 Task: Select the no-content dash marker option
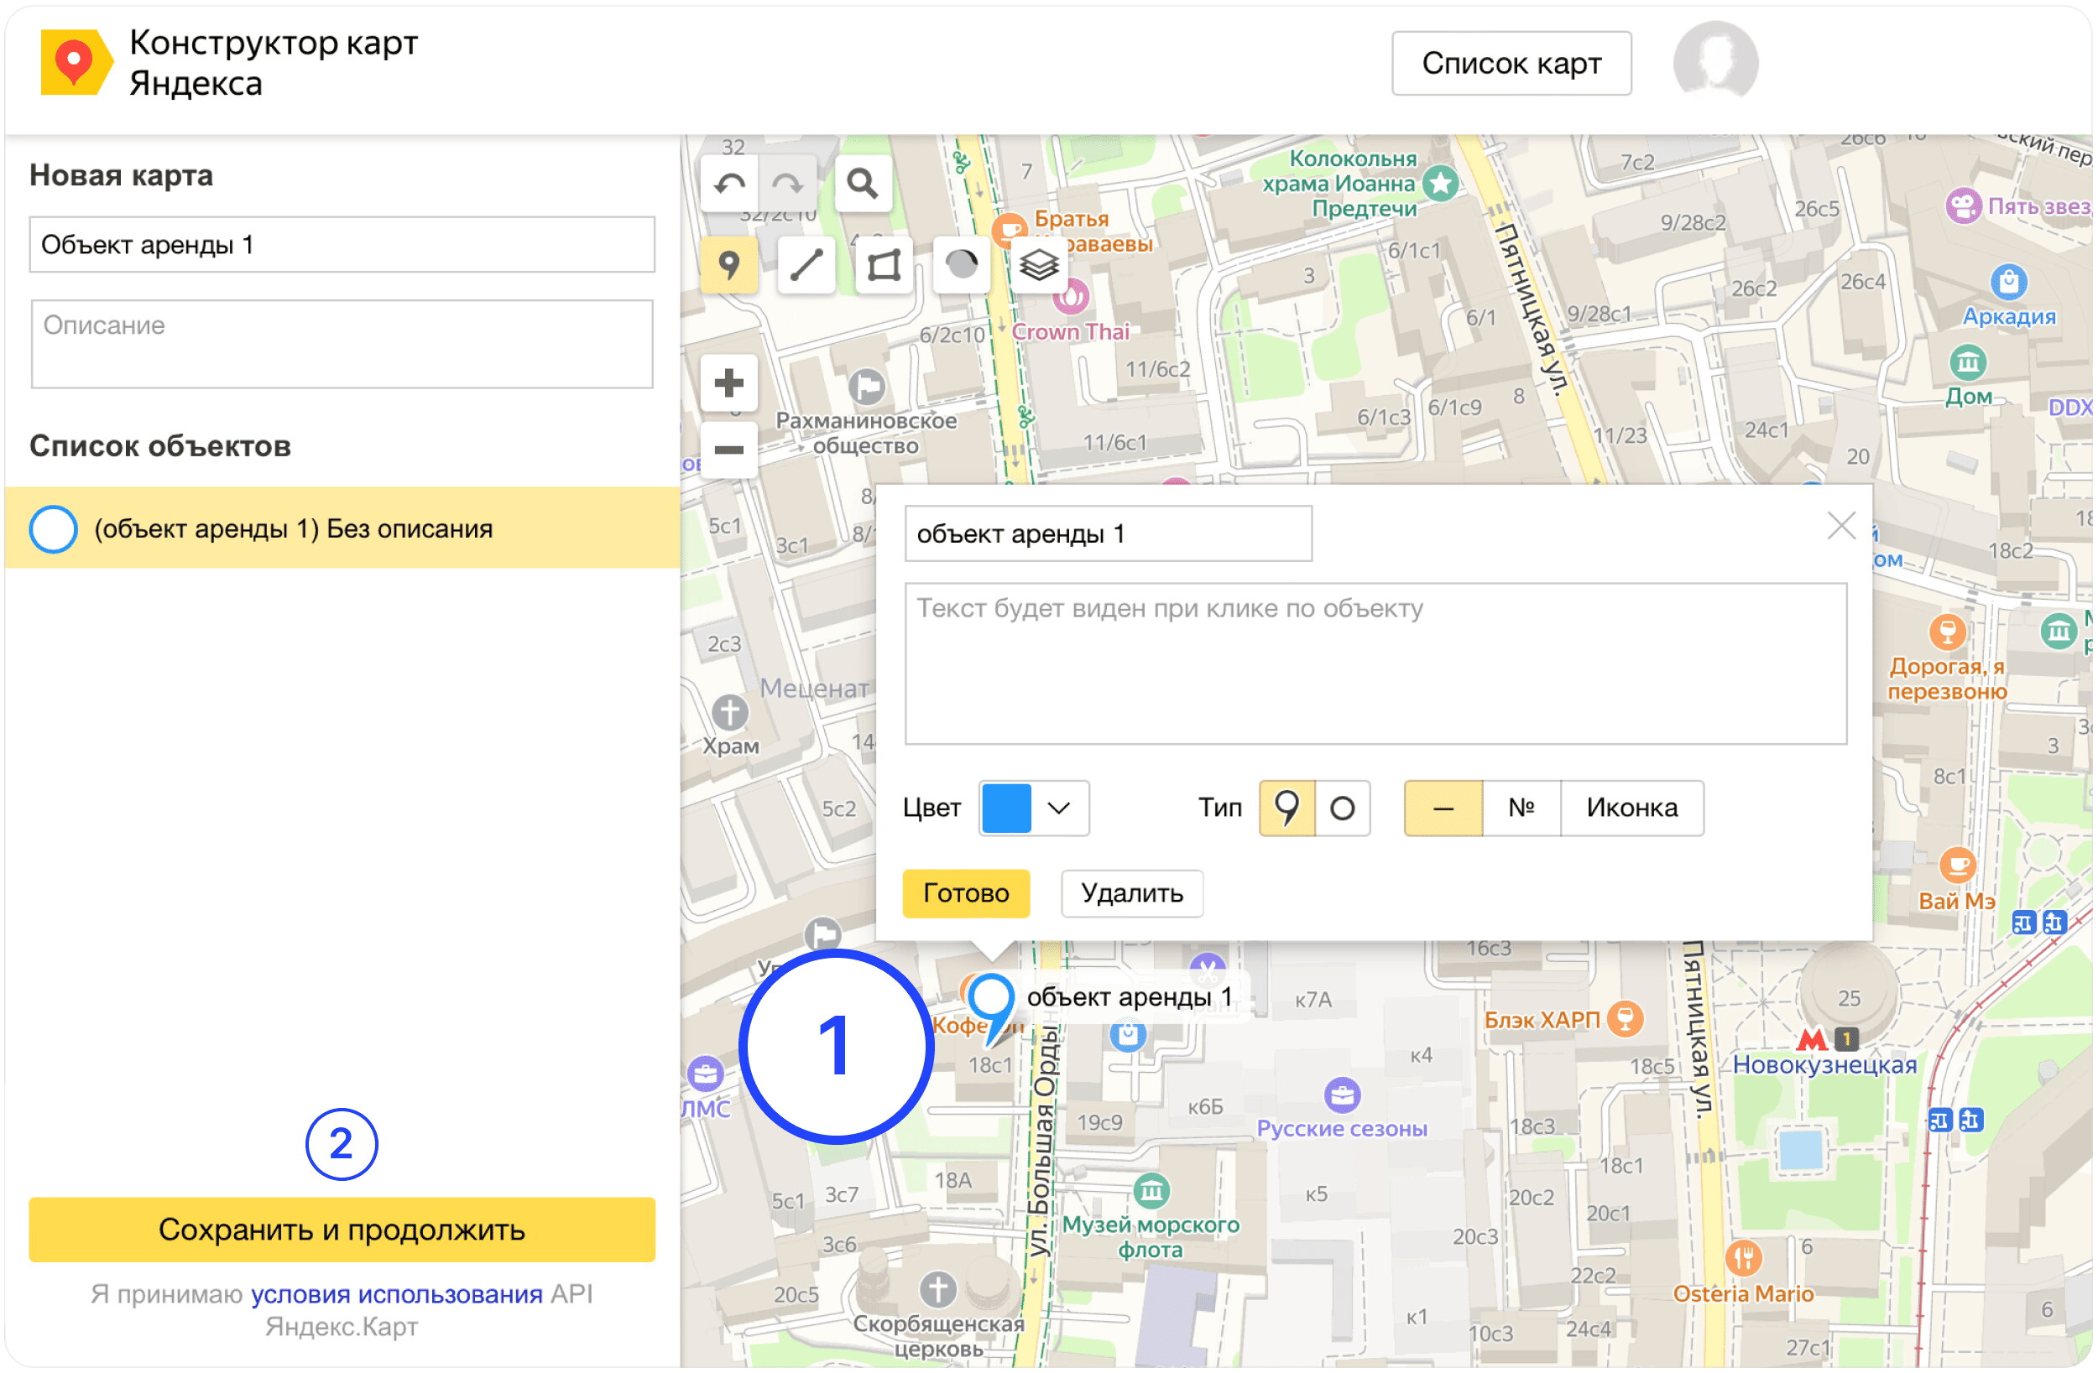(x=1444, y=808)
